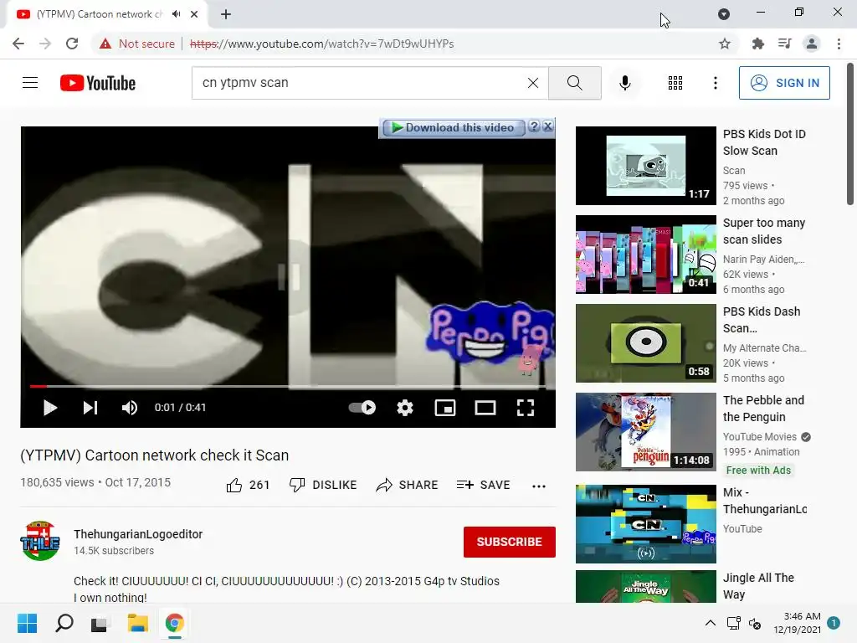The width and height of the screenshot is (857, 643).
Task: Like the video with 261 likes
Action: (x=248, y=485)
